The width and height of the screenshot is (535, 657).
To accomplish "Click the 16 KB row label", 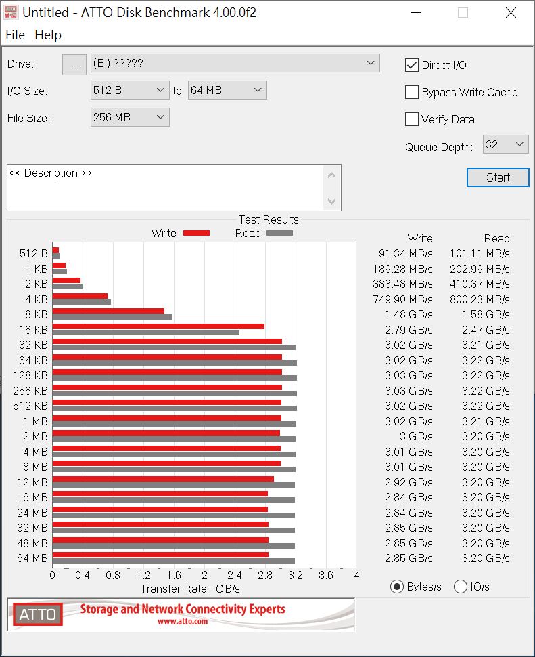I will click(33, 330).
